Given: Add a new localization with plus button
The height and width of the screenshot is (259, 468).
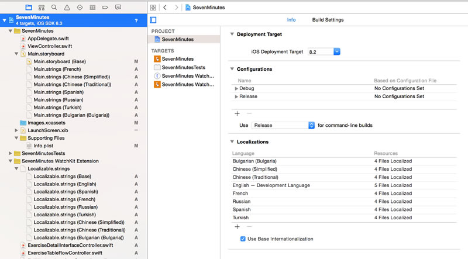Looking at the screenshot, I should [237, 227].
